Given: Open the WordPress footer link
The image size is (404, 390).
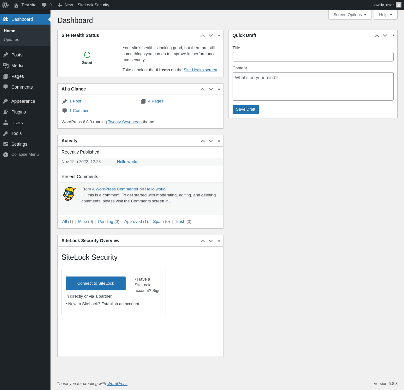Looking at the screenshot, I should click(117, 384).
